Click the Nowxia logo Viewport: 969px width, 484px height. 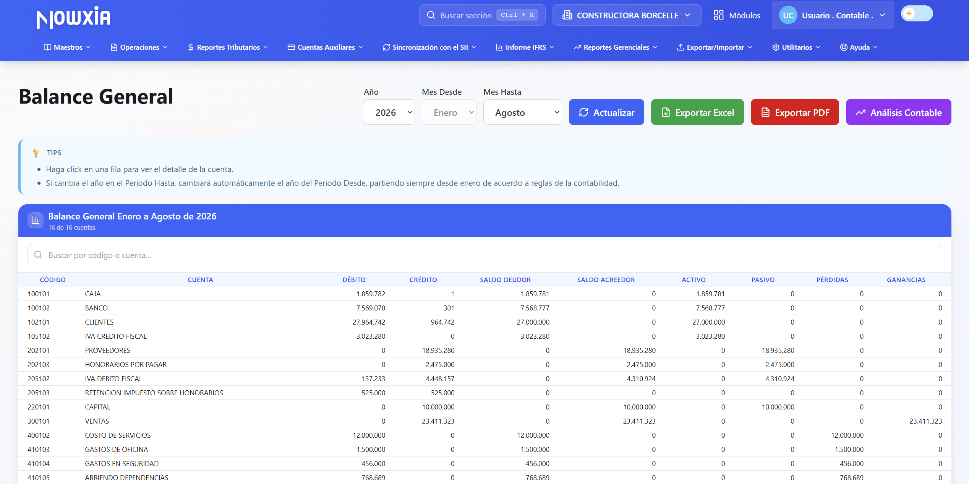pyautogui.click(x=73, y=17)
